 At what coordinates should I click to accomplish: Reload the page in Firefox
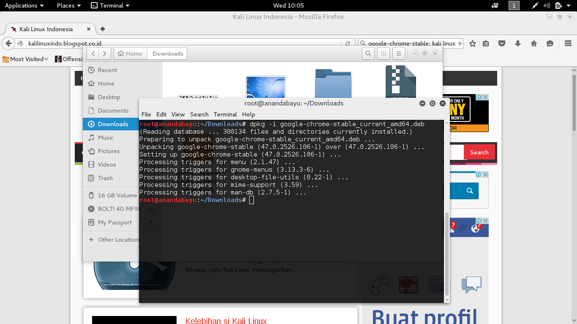(348, 43)
